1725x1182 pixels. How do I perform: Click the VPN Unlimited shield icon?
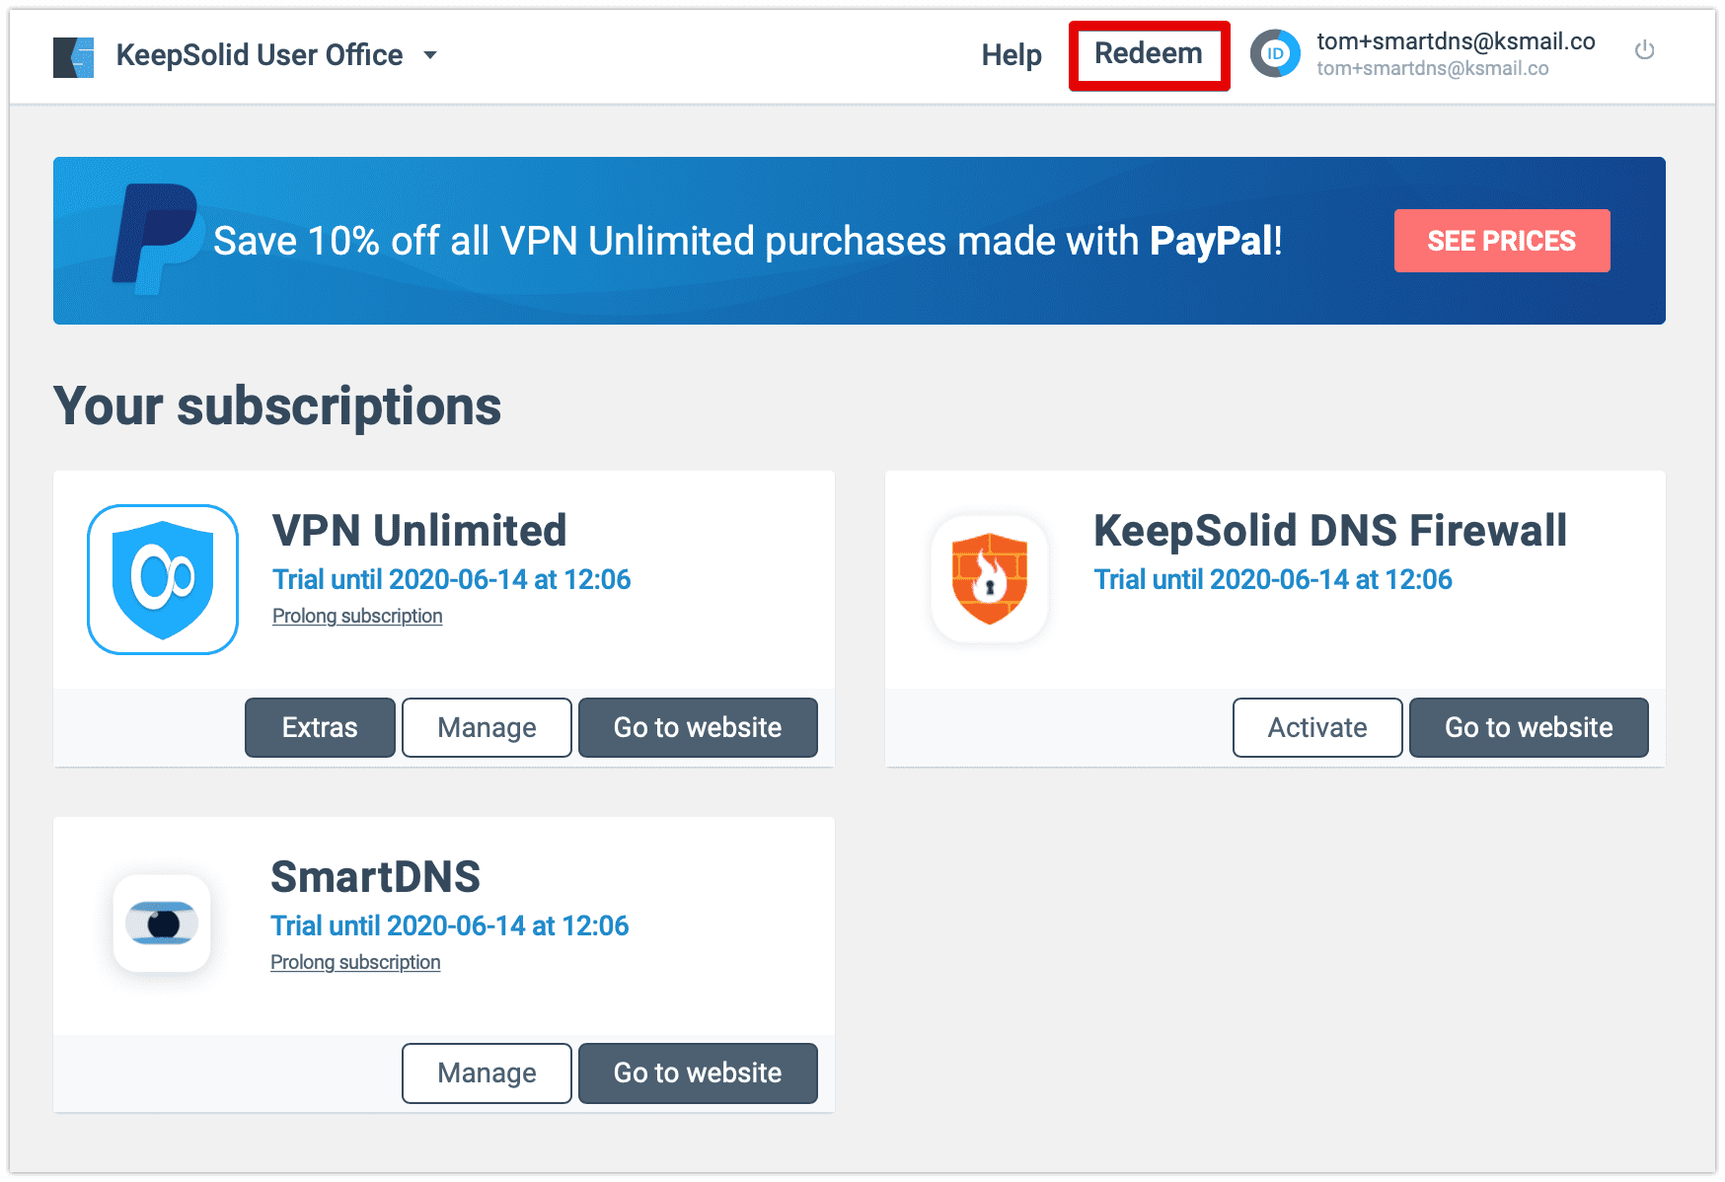point(163,579)
